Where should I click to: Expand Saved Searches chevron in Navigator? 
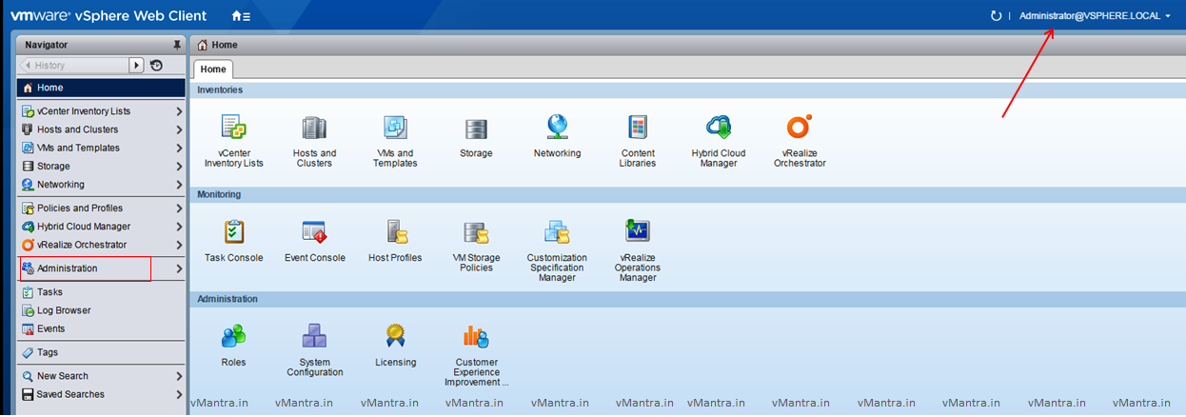[179, 394]
